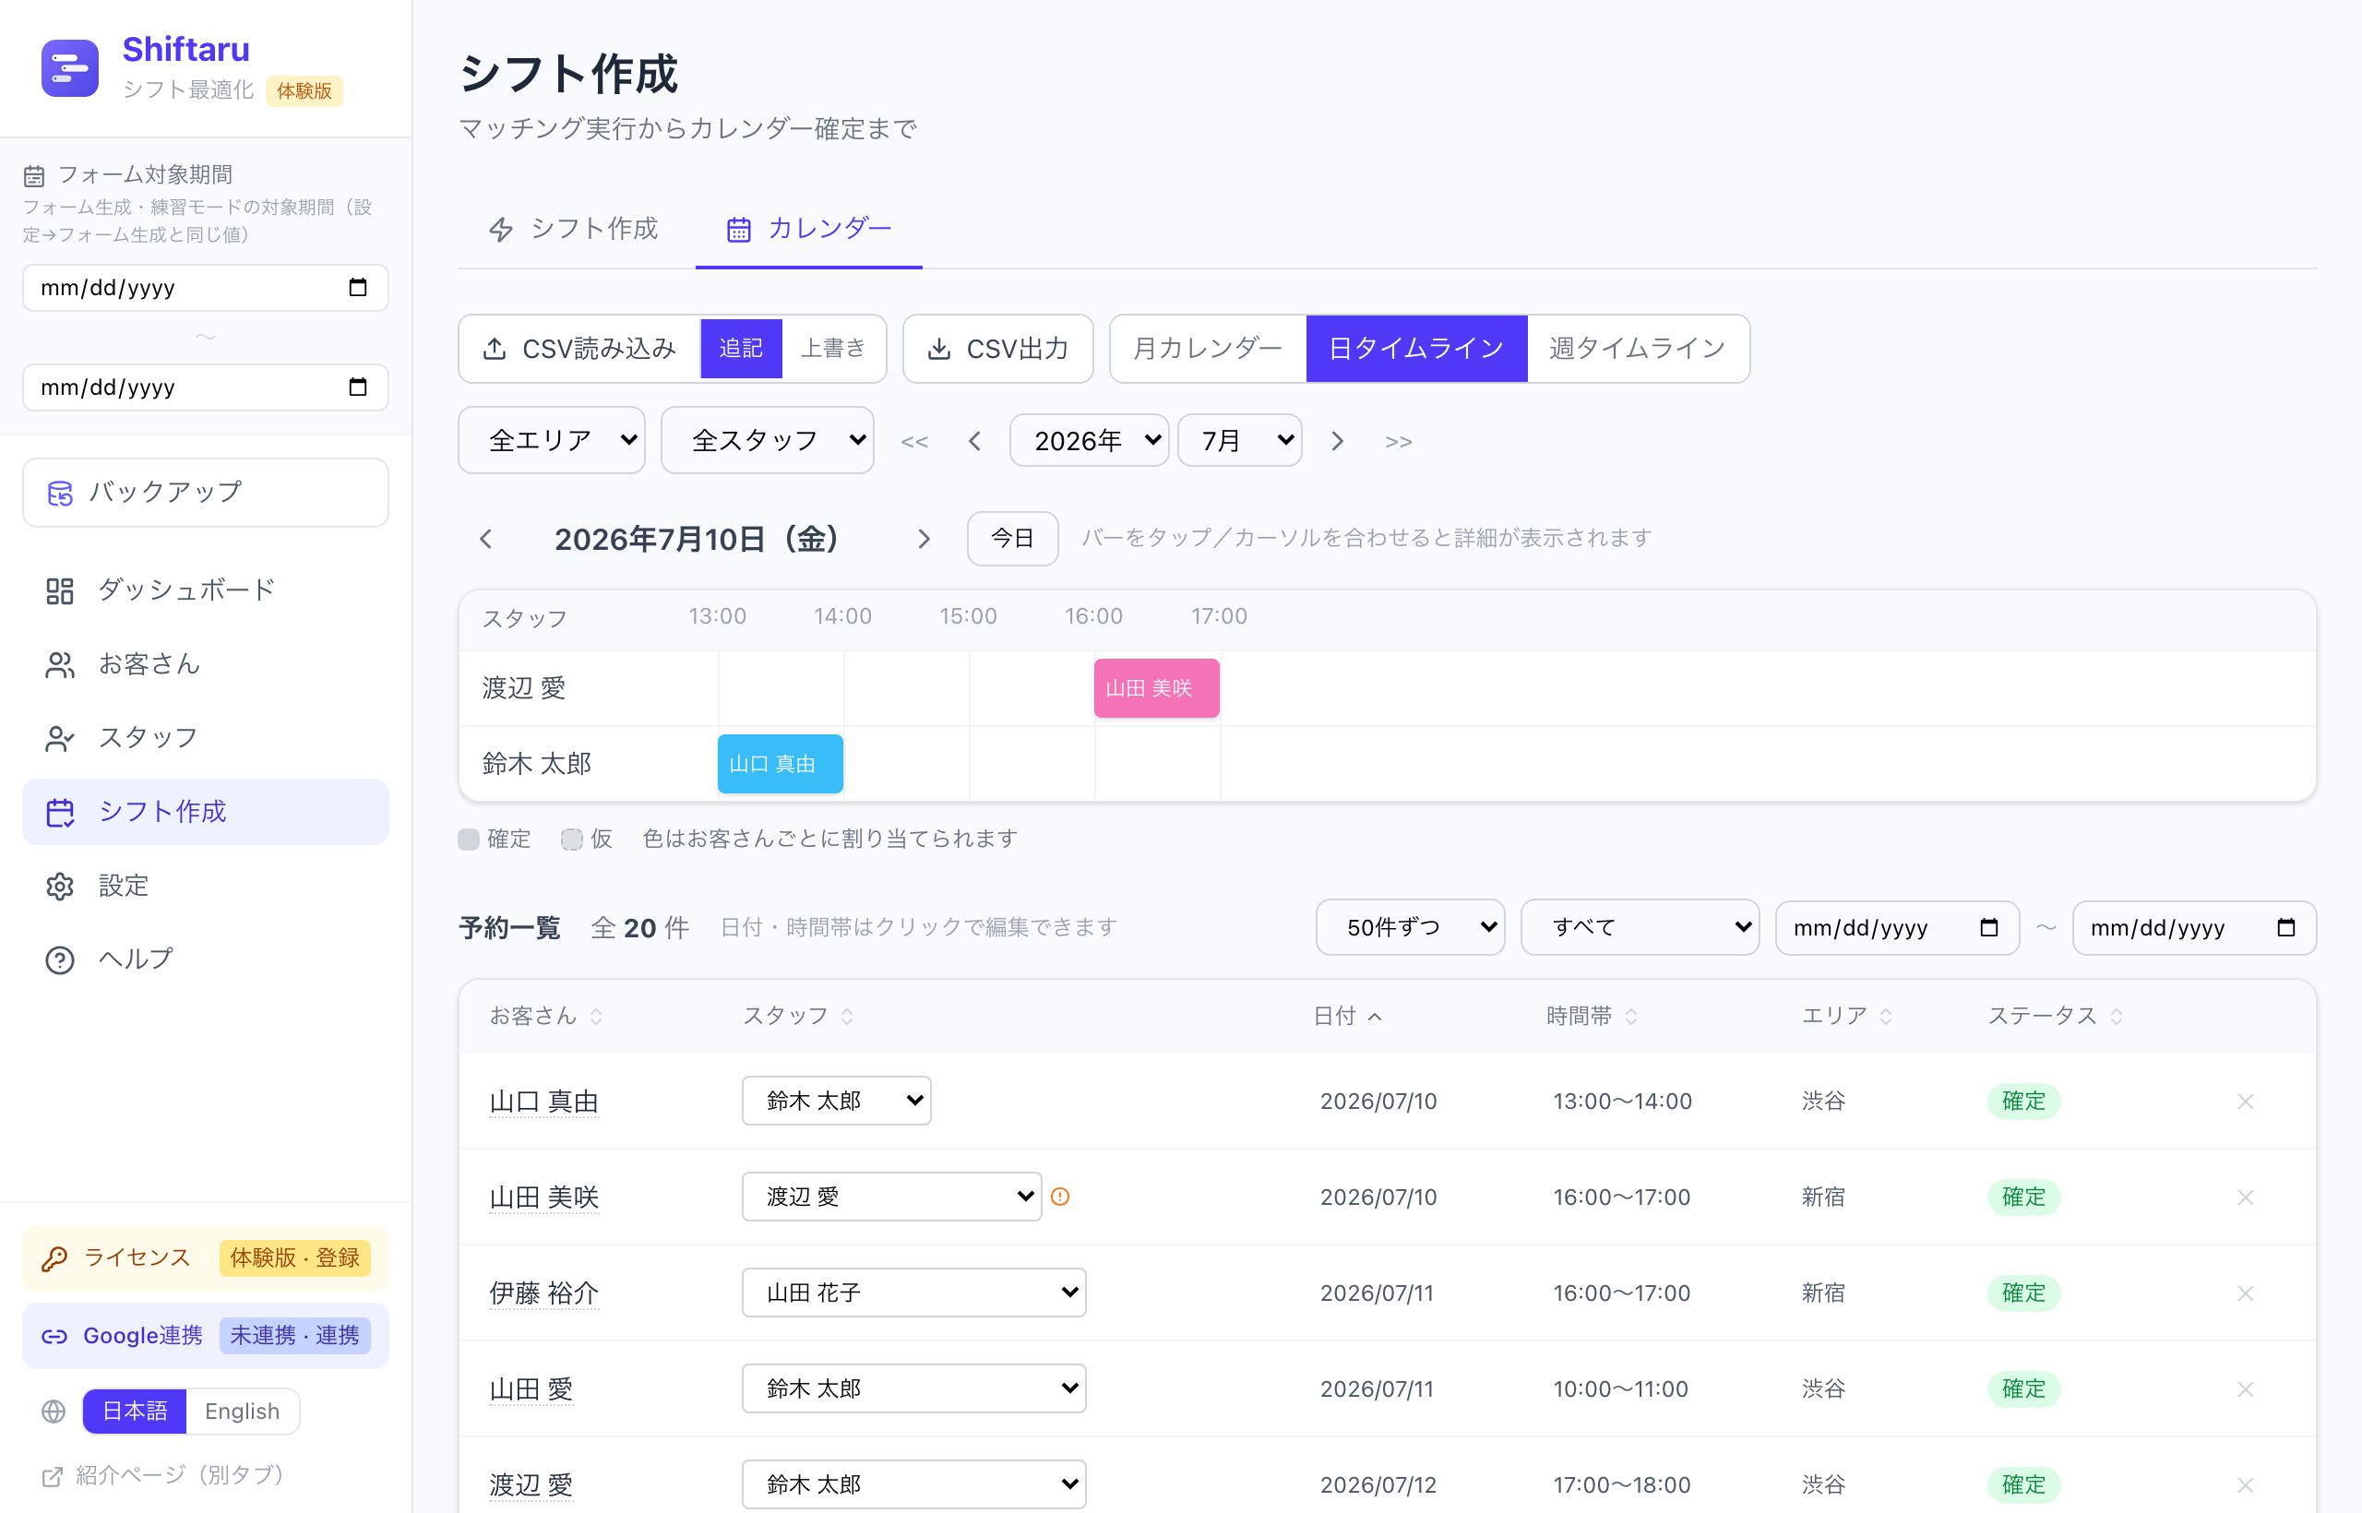Click the orange warning icon beside 渡辺 愛 dropdown
Screen dimensions: 2362x1513
pos(1060,1197)
